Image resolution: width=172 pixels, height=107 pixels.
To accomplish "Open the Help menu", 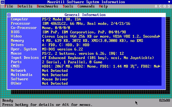I will (x=103, y=6).
